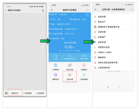The height and width of the screenshot is (109, 140).
Task: Select 校表申请 from the business list
Action: pyautogui.click(x=114, y=42)
